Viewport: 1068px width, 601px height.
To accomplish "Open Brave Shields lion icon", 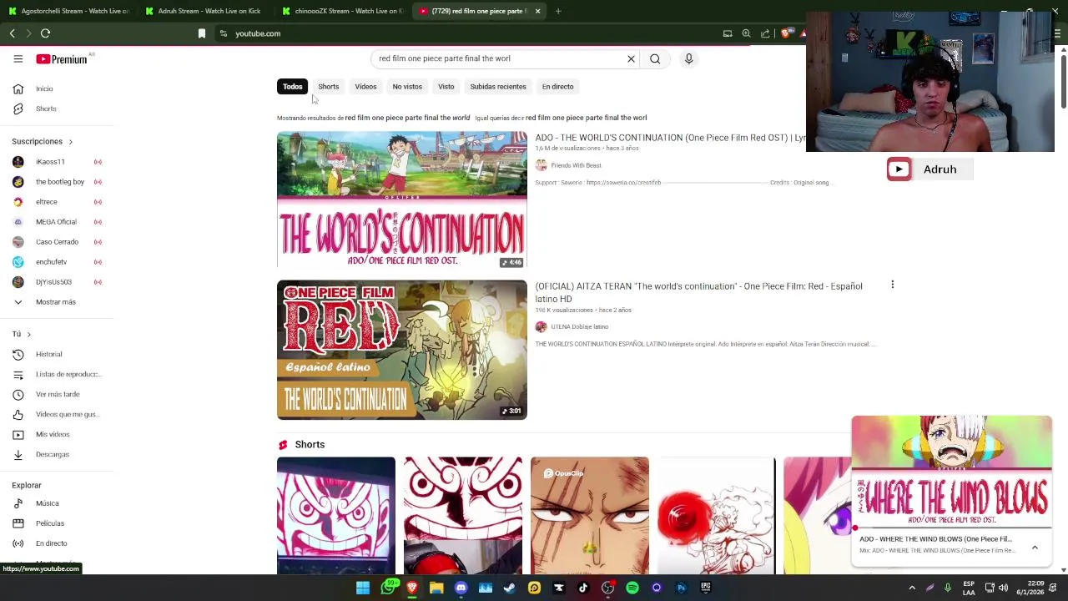I will coord(786,33).
